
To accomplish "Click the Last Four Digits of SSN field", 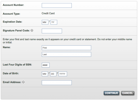I will coord(46,65).
